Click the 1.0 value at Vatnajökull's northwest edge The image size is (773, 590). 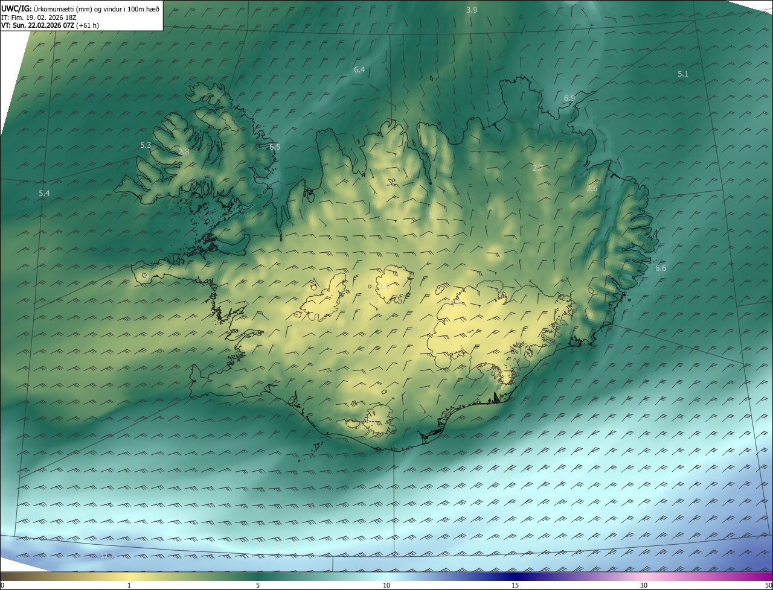coord(457,303)
